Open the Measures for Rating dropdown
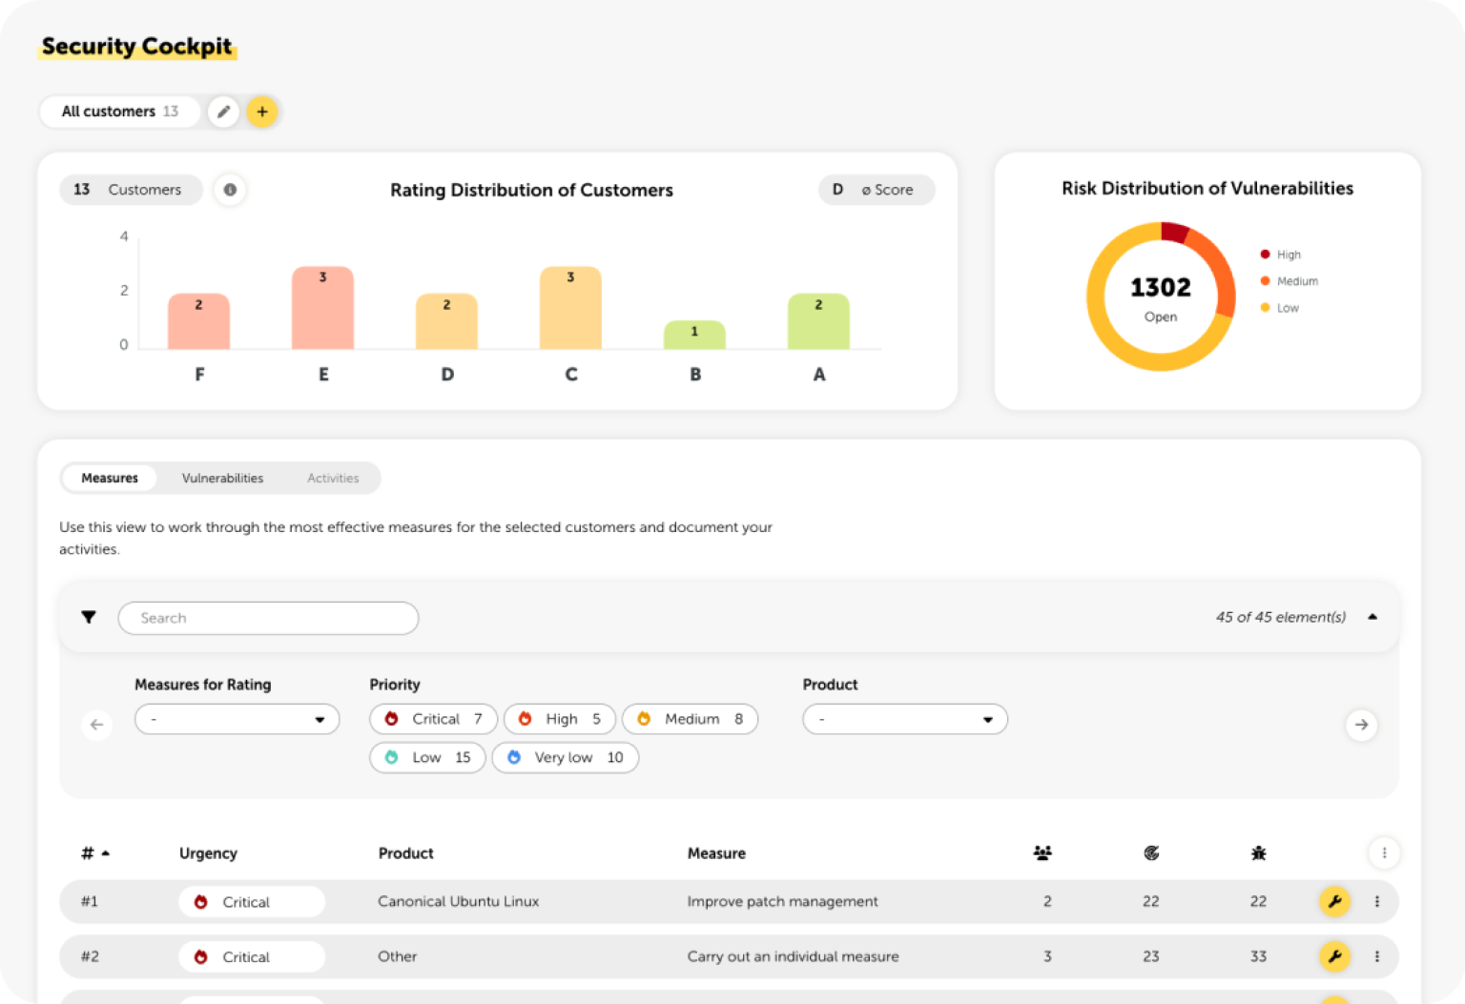Screen dimensions: 1465x1004 [x=237, y=719]
